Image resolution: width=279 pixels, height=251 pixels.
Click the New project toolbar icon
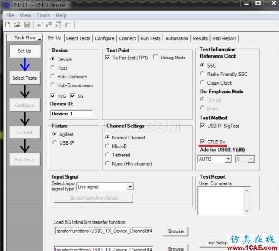click(x=8, y=25)
